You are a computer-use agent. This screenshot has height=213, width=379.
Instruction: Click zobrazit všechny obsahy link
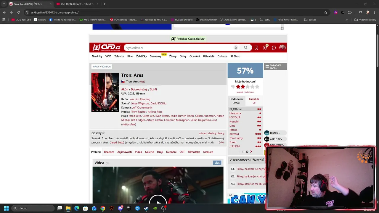pos(211,133)
